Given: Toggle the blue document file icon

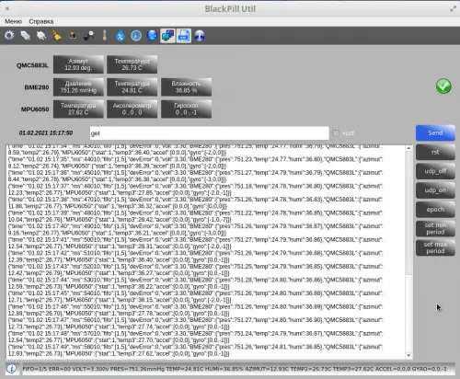Looking at the screenshot, I should point(184,36).
